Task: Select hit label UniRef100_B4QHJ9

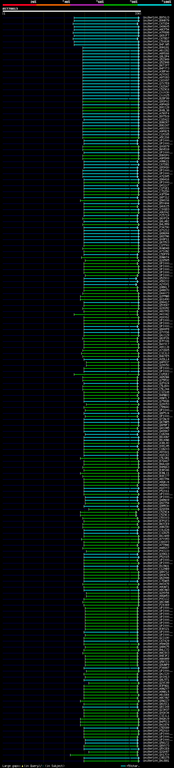Action: (x=156, y=719)
